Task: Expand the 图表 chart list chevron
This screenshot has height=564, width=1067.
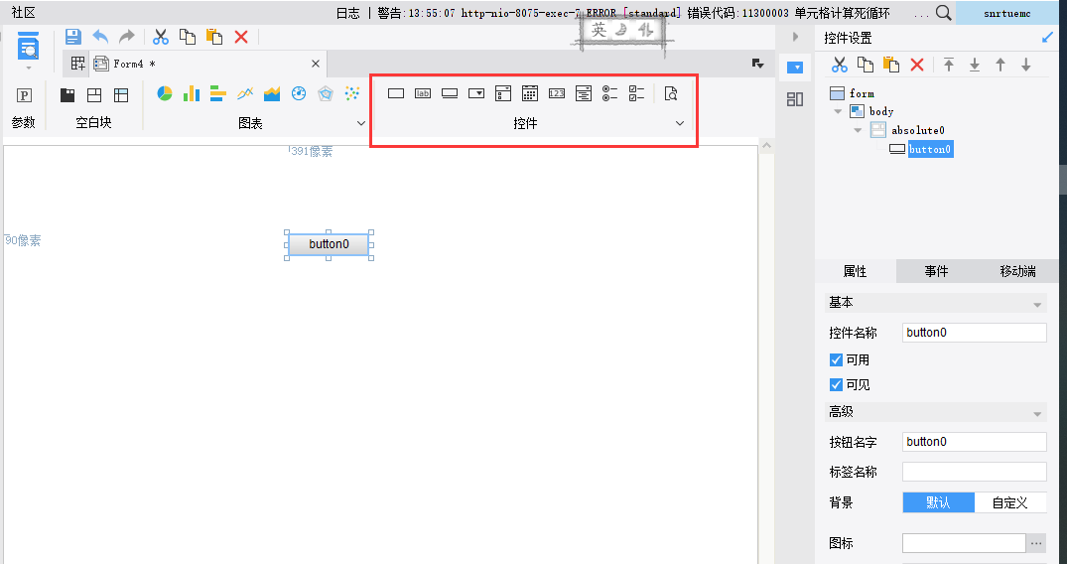Action: pyautogui.click(x=361, y=123)
